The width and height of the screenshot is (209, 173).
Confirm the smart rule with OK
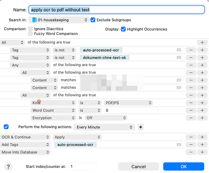pos(183,166)
